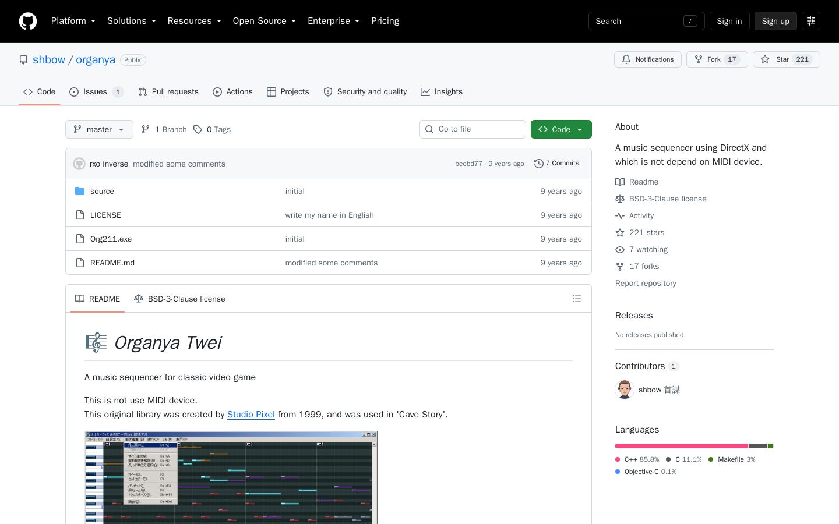Image resolution: width=839 pixels, height=524 pixels.
Task: Click the Notifications bell icon
Action: [626, 59]
